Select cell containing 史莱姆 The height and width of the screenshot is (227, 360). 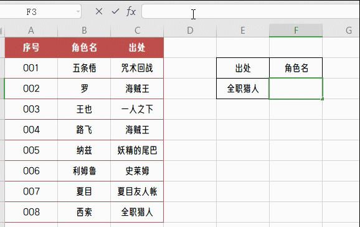click(137, 171)
